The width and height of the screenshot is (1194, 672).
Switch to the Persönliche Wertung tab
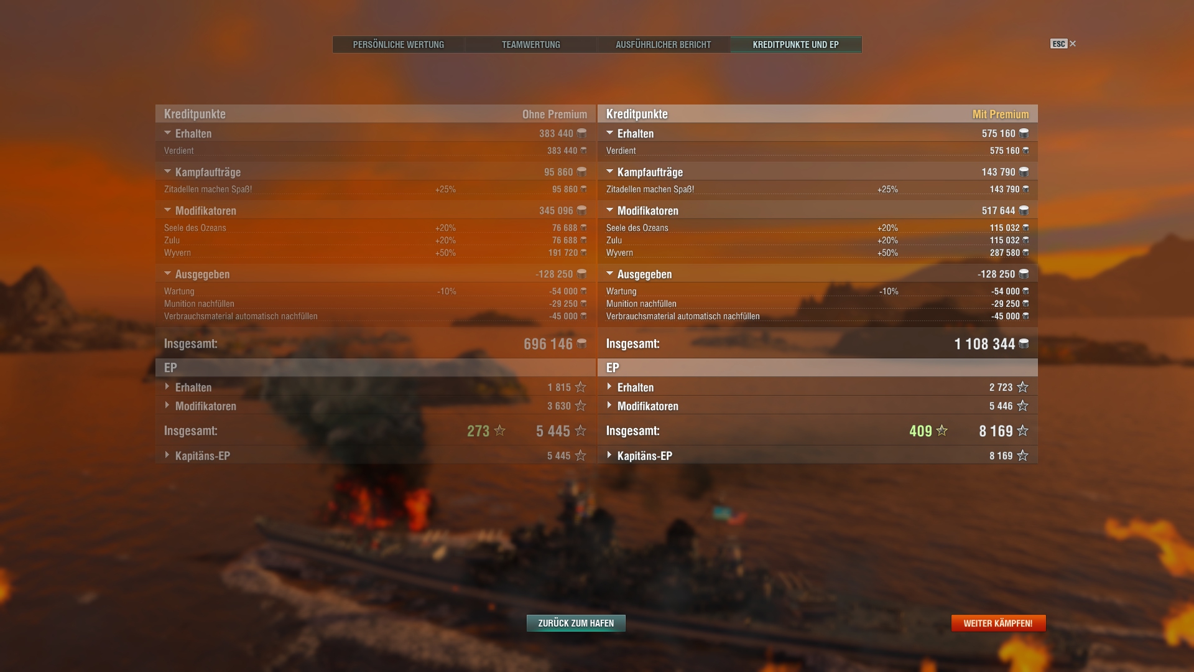click(399, 45)
